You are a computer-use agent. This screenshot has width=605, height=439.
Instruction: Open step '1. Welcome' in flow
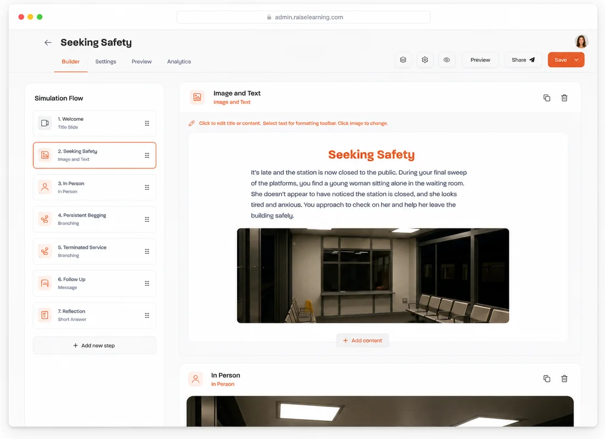click(x=95, y=123)
